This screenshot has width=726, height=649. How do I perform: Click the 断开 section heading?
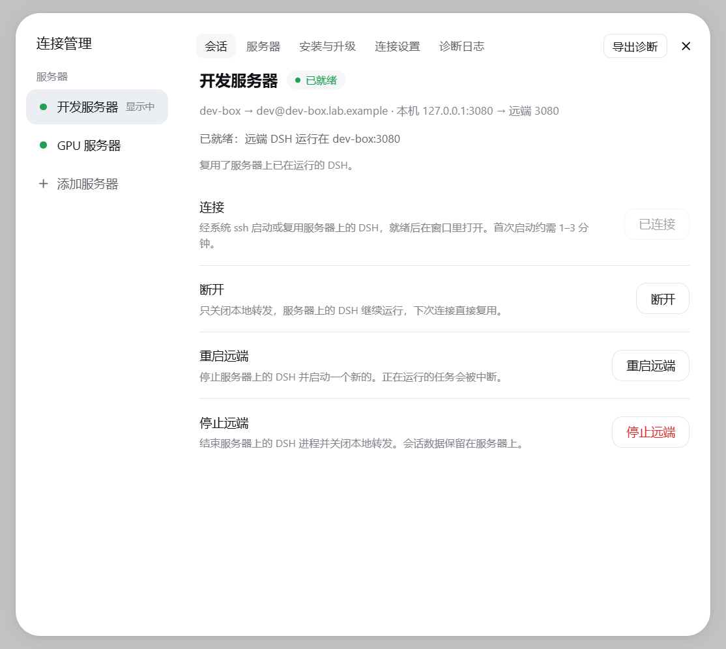pyautogui.click(x=212, y=290)
